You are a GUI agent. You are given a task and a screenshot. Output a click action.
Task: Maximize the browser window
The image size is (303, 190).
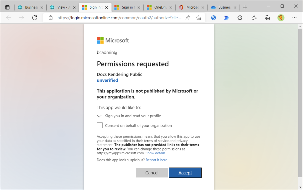(282, 6)
